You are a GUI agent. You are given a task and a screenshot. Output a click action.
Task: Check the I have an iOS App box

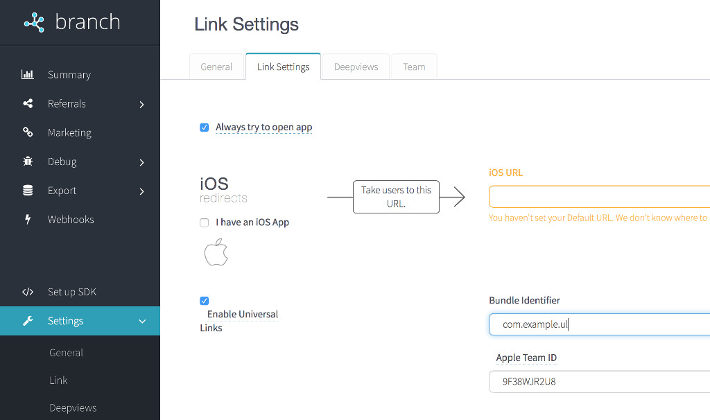(x=205, y=223)
